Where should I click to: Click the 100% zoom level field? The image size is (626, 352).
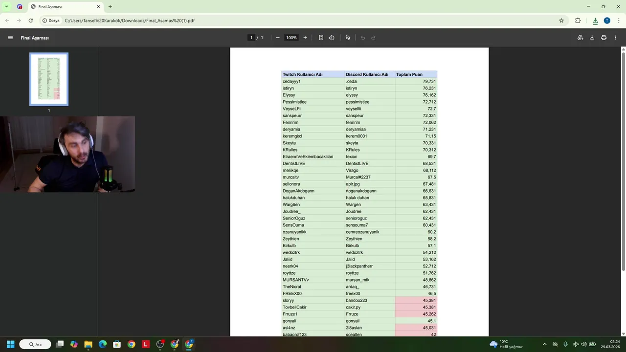click(291, 38)
